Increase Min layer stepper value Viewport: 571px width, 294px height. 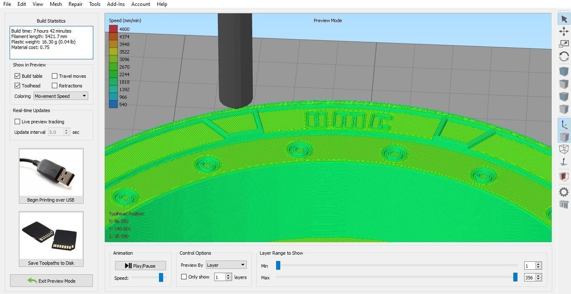click(x=538, y=264)
